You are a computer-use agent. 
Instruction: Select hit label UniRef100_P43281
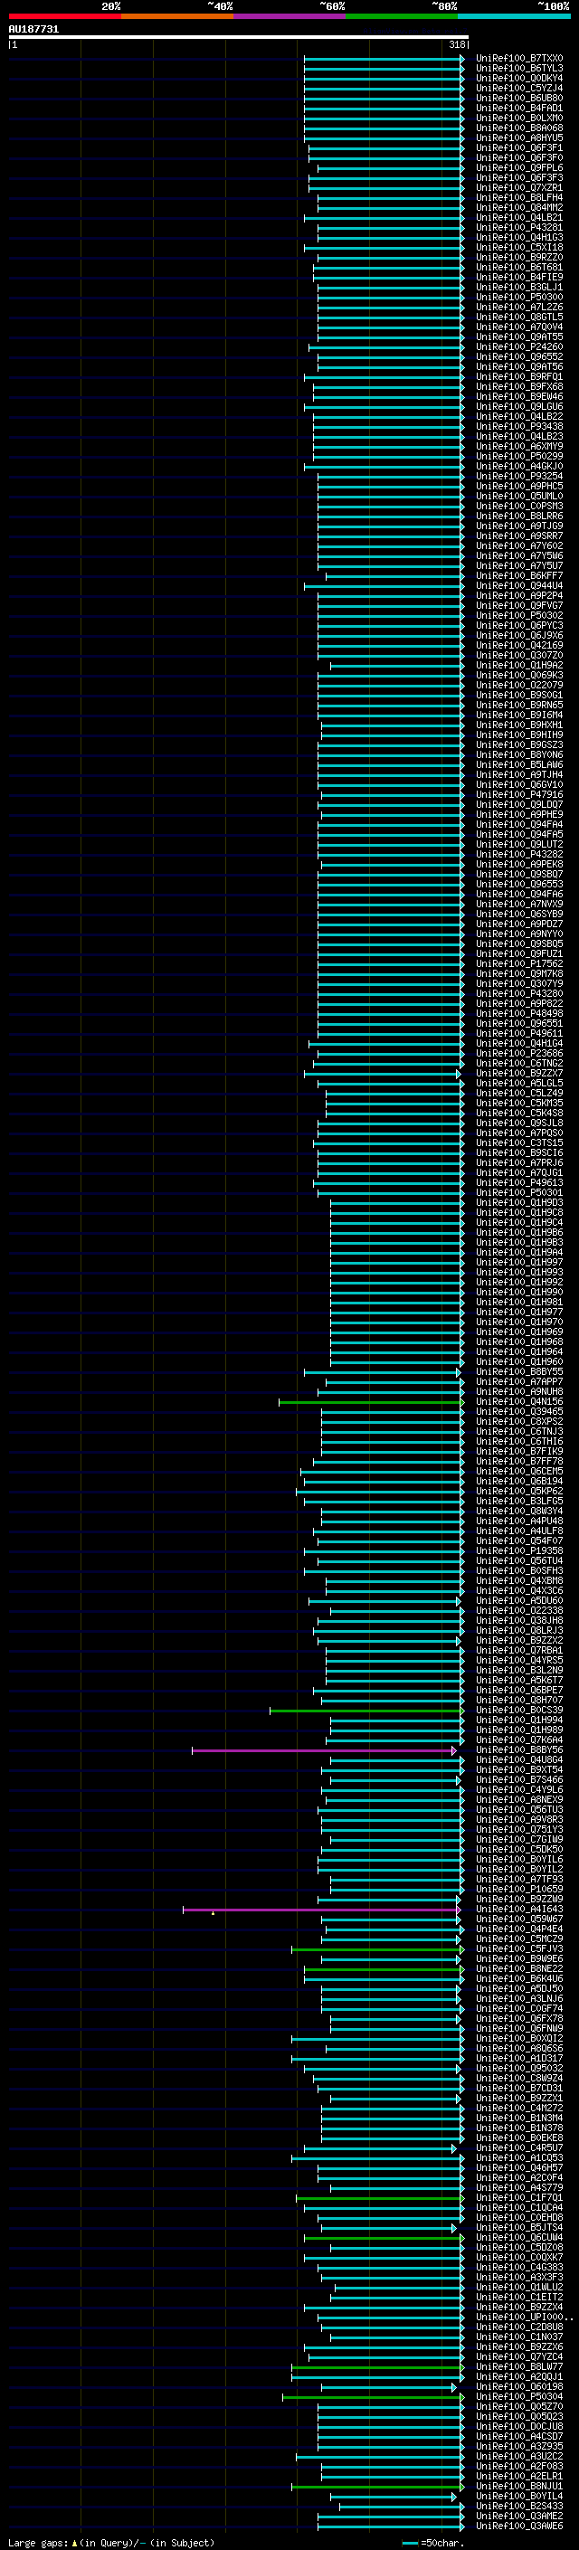(518, 228)
